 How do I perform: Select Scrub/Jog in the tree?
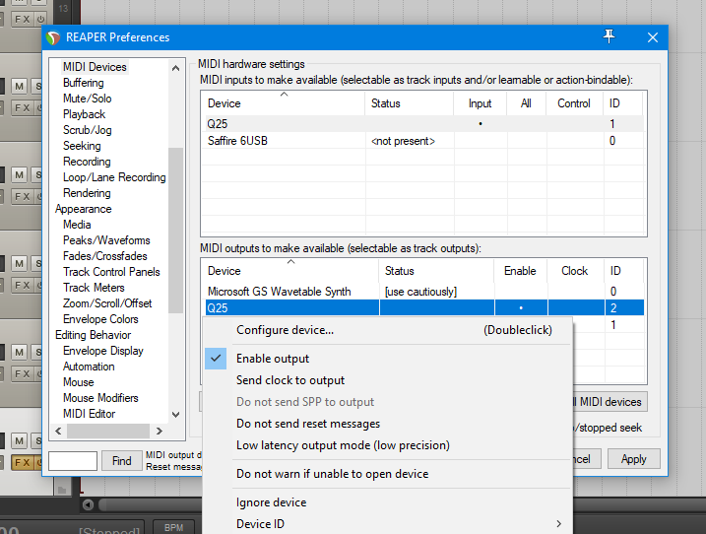(88, 130)
